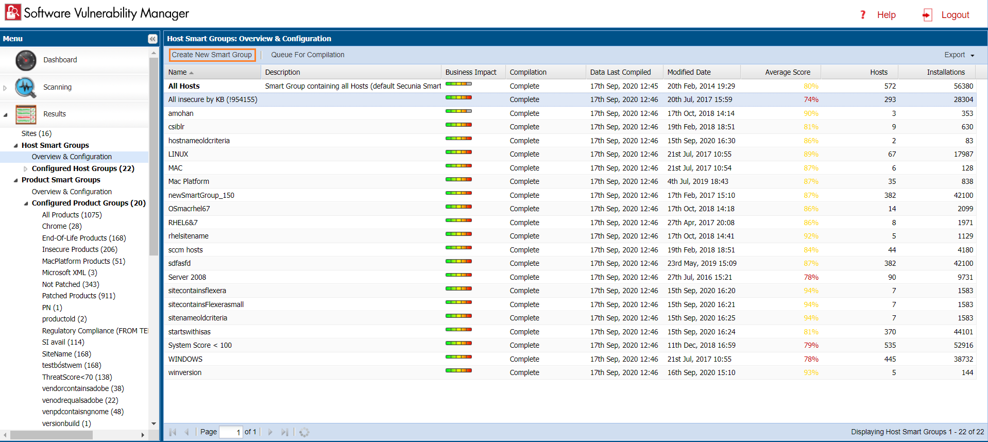Open Patched Products (911) group
The width and height of the screenshot is (988, 442).
79,296
